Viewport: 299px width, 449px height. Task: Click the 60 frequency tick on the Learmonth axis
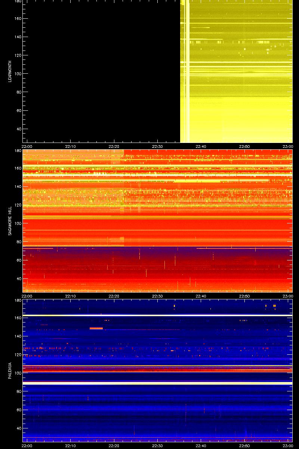19,111
